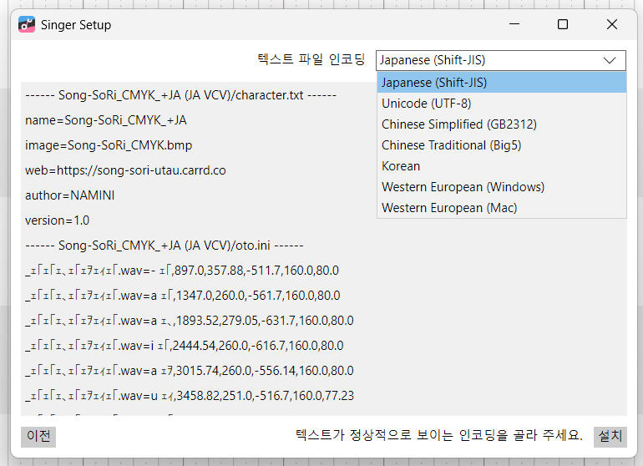Screen dimensions: 643x466
Task: Collapse the encoding dropdown via its chevron arrow
Action: (610, 60)
